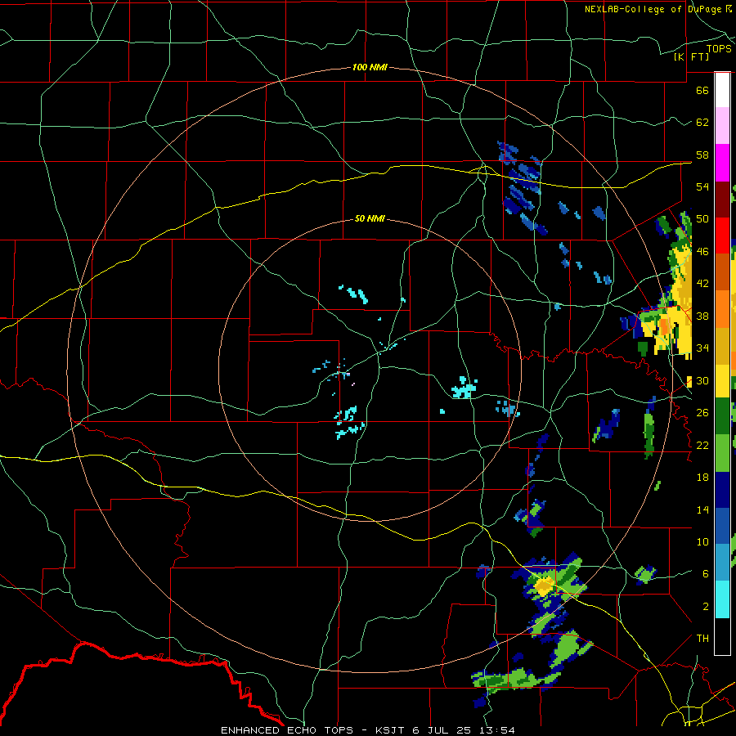The image size is (736, 736).
Task: Click the [K FT] units label
Action: (x=691, y=56)
